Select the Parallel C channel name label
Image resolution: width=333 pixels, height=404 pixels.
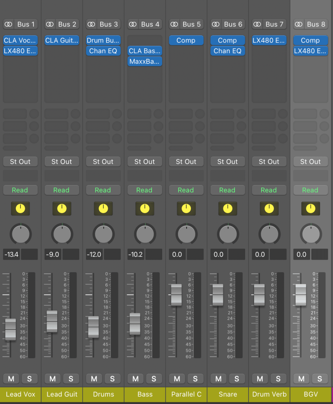click(186, 394)
